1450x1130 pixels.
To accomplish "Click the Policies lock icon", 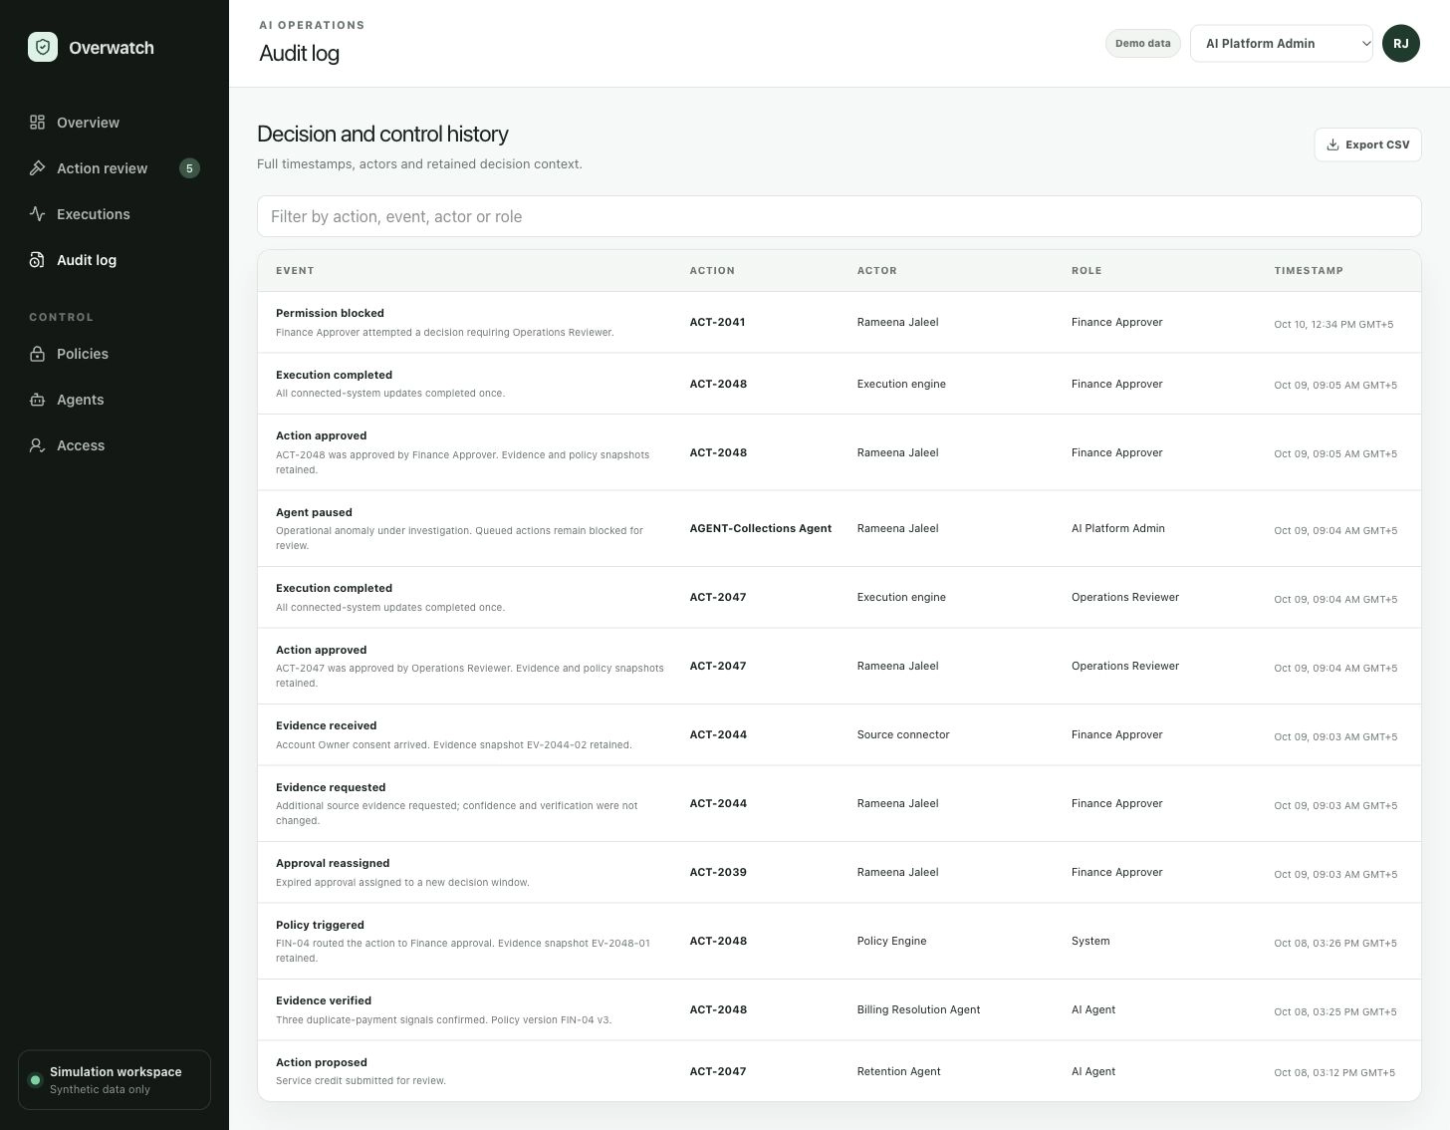I will tap(37, 354).
